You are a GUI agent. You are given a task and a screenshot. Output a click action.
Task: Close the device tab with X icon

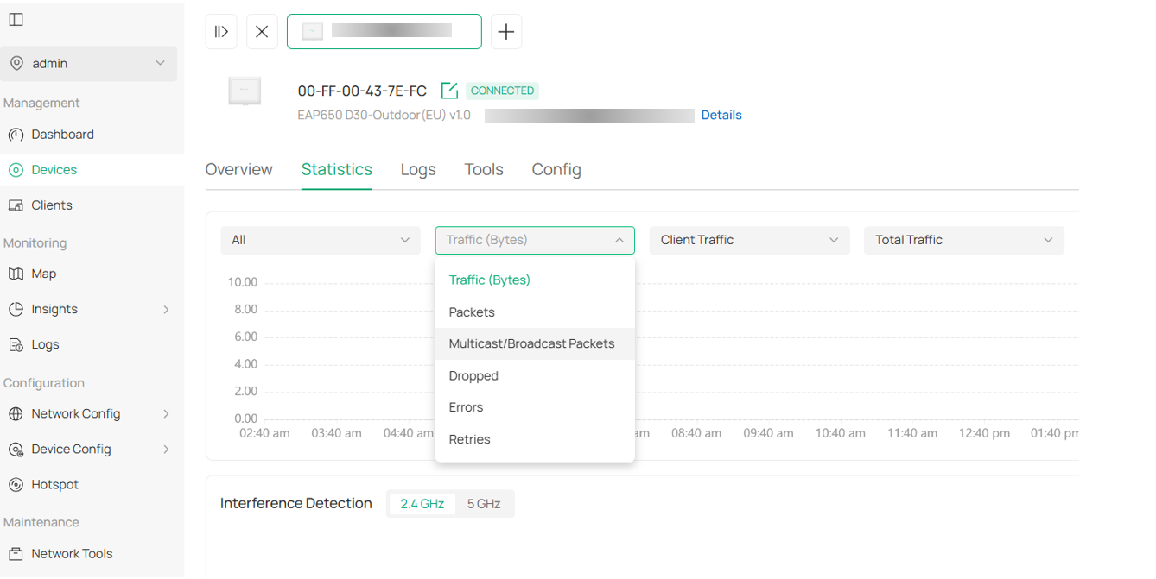[x=262, y=32]
